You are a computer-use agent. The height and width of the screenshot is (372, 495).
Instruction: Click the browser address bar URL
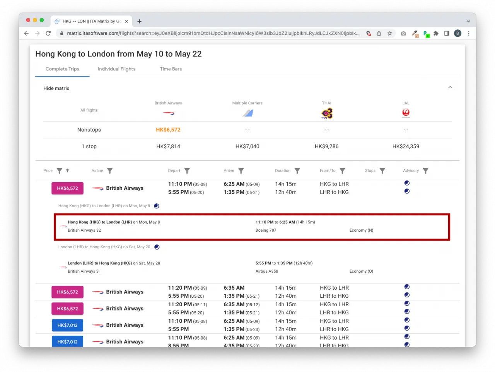(x=213, y=33)
